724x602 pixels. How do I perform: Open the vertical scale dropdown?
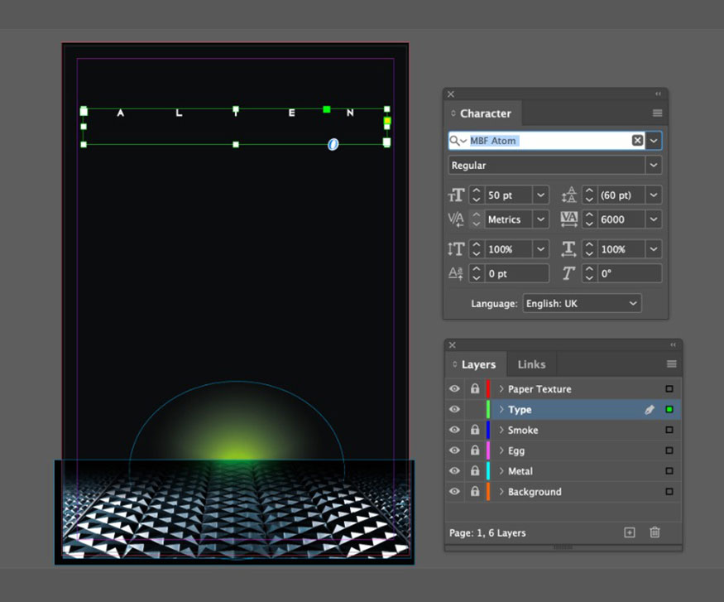click(540, 249)
